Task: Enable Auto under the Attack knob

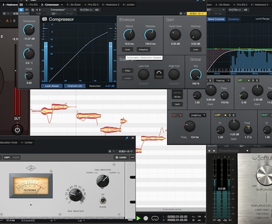Action: coord(128,50)
